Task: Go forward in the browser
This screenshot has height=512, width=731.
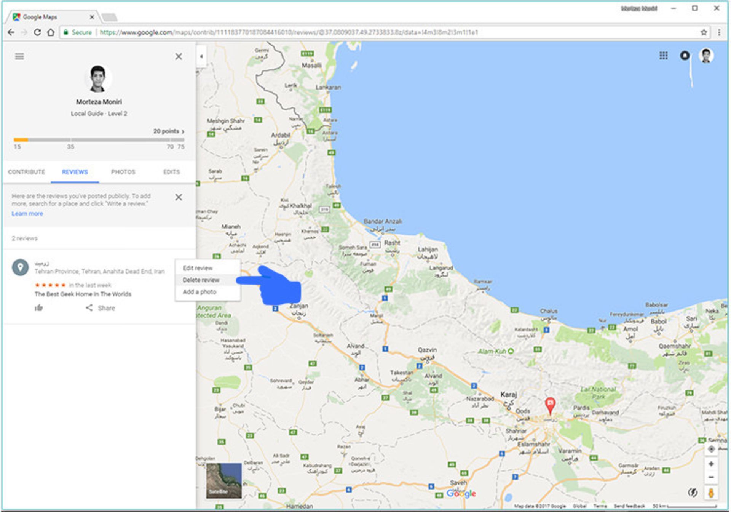Action: click(24, 32)
